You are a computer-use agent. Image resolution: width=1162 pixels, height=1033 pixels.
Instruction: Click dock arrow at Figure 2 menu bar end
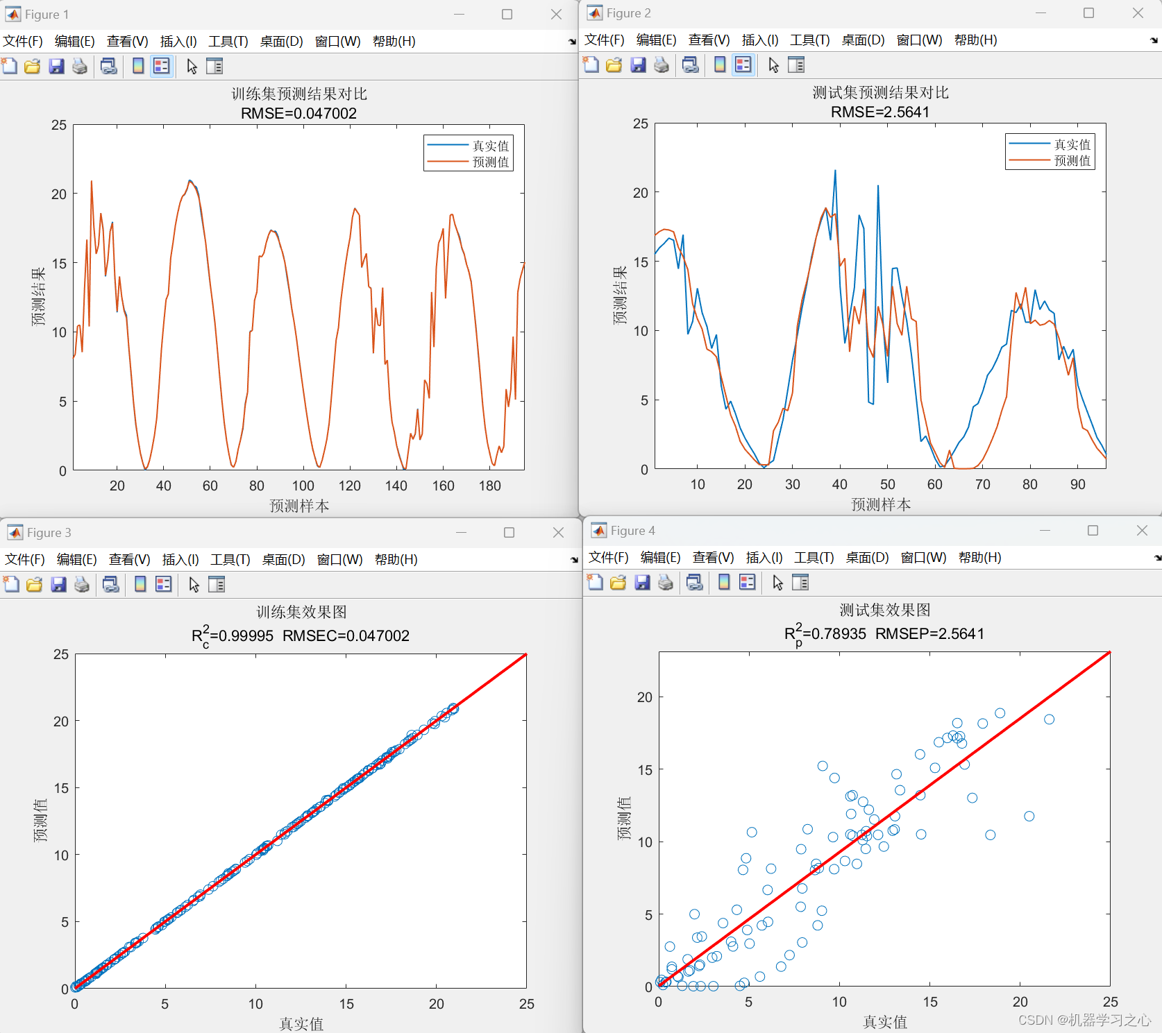click(x=1154, y=40)
